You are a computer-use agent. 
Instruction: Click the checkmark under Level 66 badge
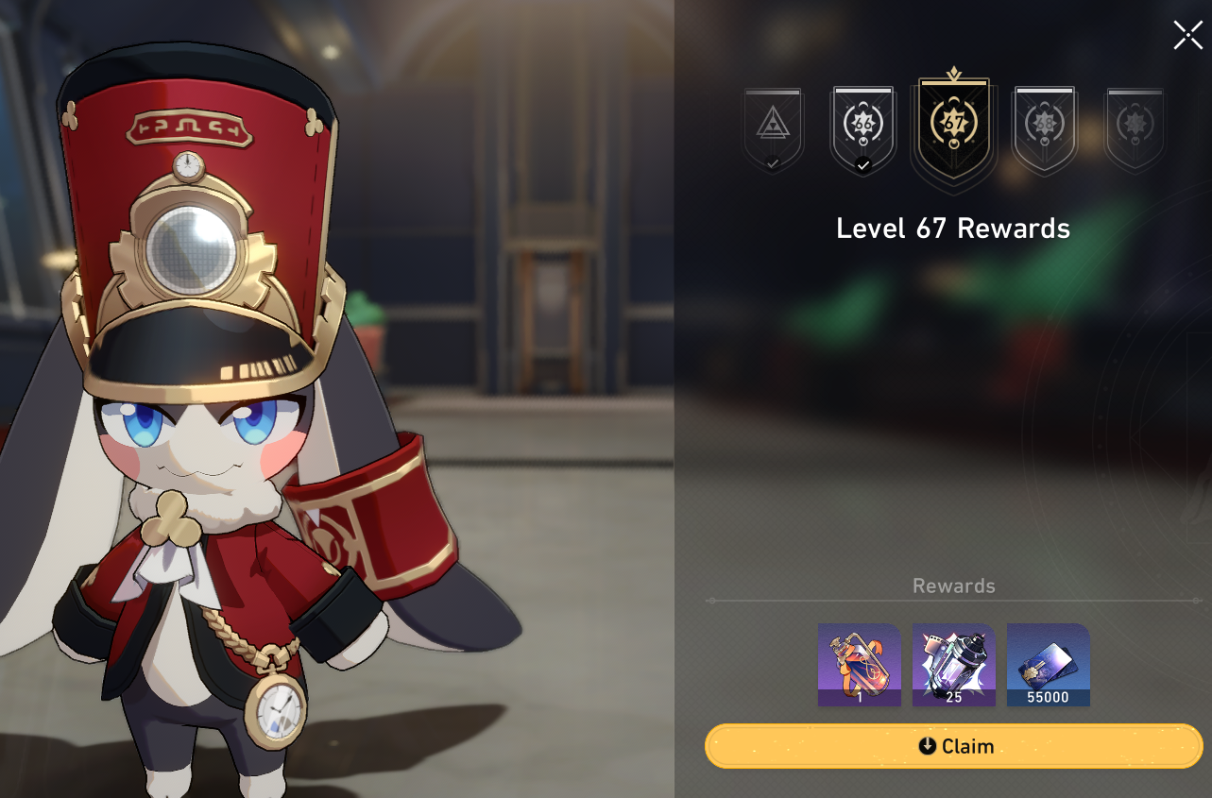point(862,165)
